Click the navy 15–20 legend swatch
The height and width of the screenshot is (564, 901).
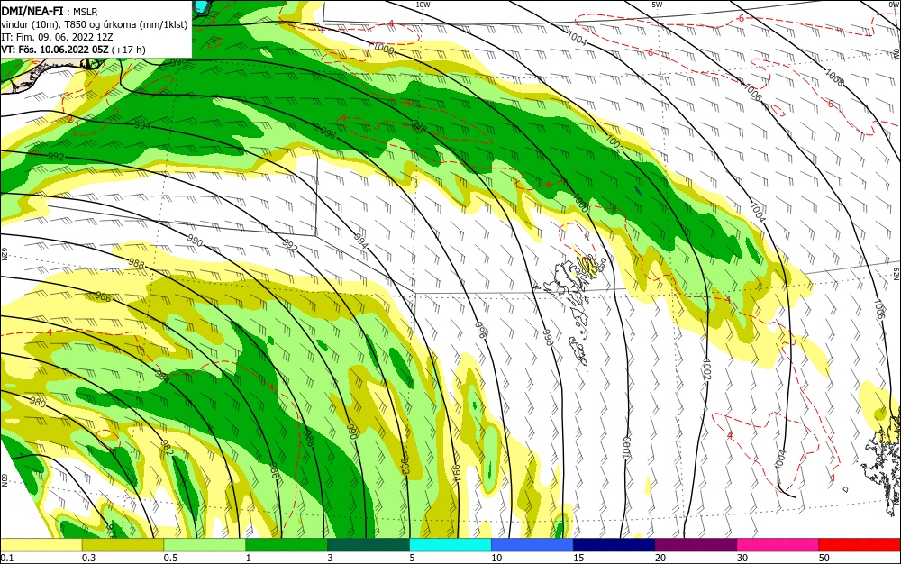click(614, 545)
